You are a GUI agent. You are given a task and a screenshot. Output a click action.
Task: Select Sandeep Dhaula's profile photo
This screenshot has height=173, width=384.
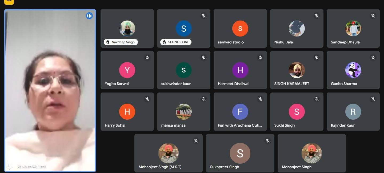pyautogui.click(x=353, y=29)
